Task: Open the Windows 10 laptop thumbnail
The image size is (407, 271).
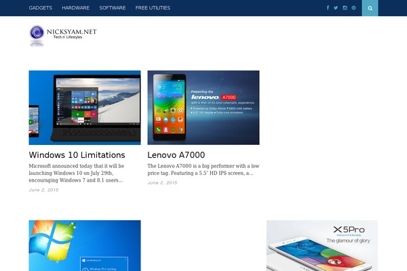Action: 85,108
